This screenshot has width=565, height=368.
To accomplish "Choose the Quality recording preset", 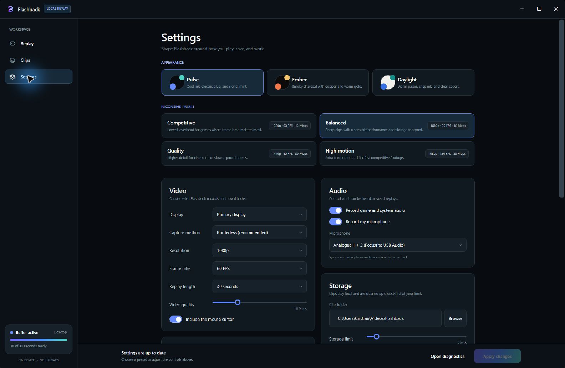I will 239,154.
